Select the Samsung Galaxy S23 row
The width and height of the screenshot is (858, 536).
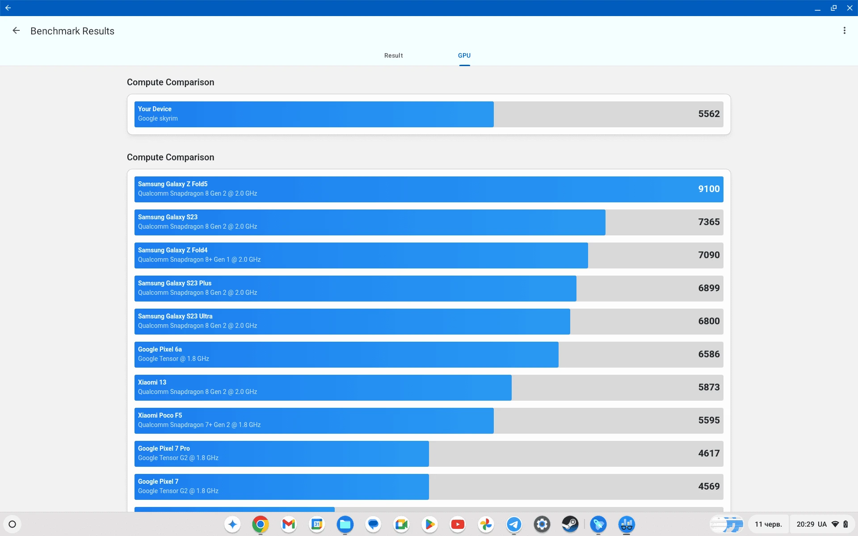(429, 222)
